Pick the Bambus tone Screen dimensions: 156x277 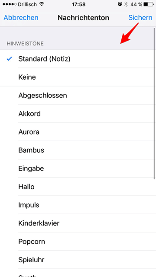click(x=78, y=150)
